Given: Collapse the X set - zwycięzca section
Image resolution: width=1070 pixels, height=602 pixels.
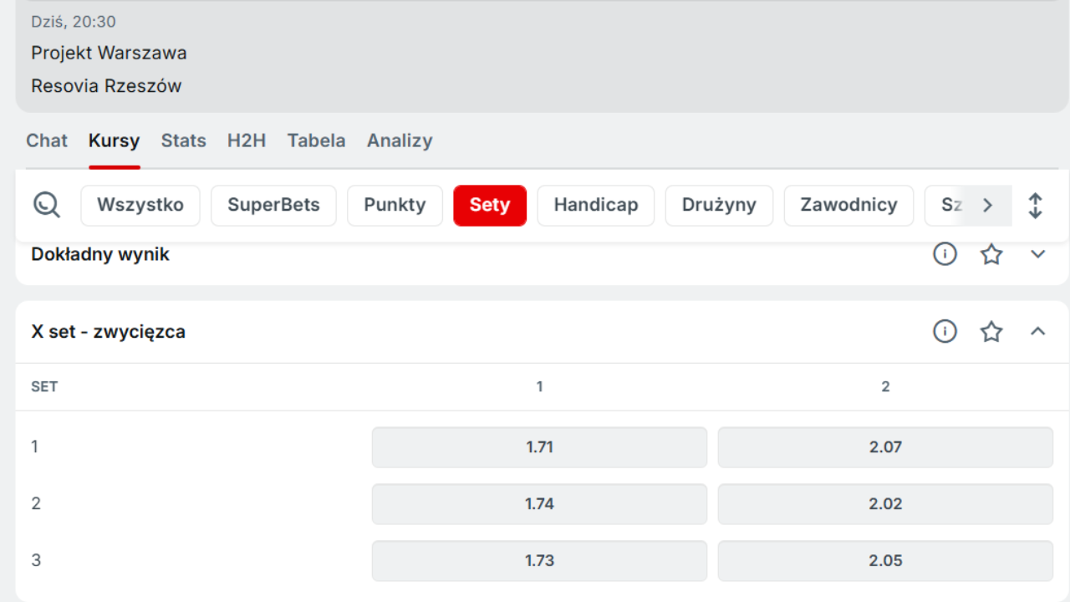Looking at the screenshot, I should click(x=1037, y=332).
